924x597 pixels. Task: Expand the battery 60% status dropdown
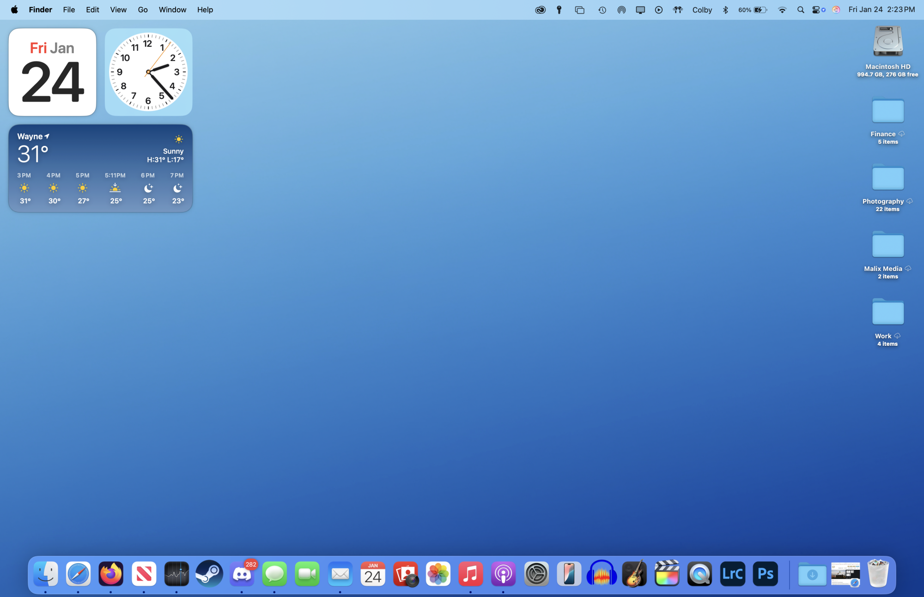[x=753, y=10]
